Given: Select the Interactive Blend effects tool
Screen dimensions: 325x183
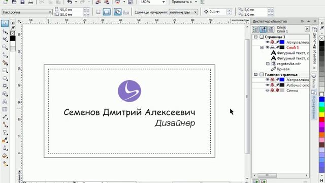Looking at the screenshot, I should [x=5, y=133].
